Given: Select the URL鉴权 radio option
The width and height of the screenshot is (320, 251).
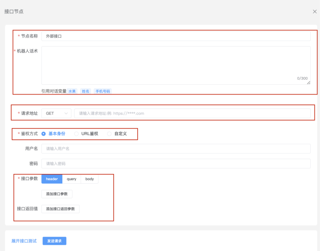Looking at the screenshot, I should (x=76, y=134).
